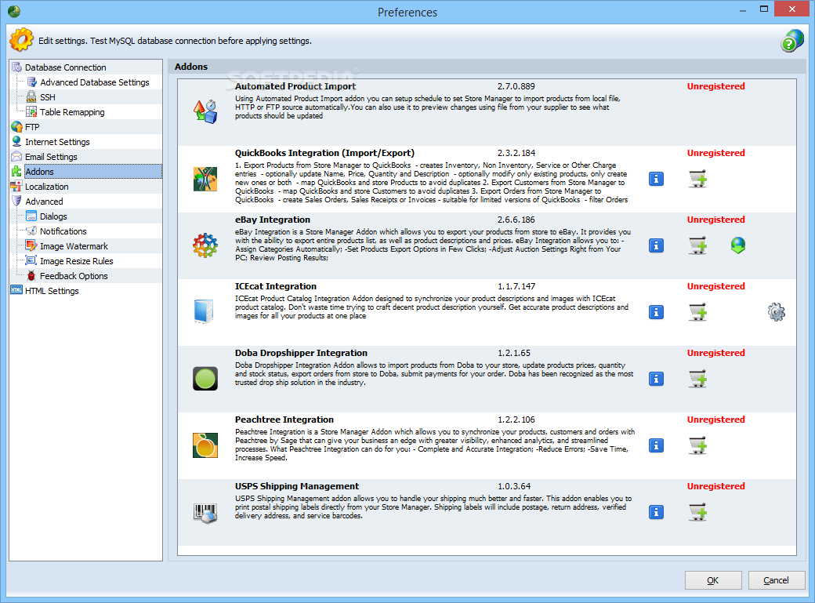Click version number 1.1.7.147
Viewport: 815px width, 603px height.
(x=516, y=286)
